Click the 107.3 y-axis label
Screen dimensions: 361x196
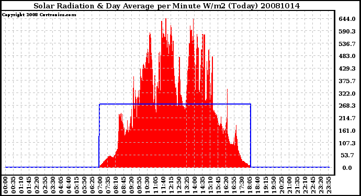tap(347, 143)
